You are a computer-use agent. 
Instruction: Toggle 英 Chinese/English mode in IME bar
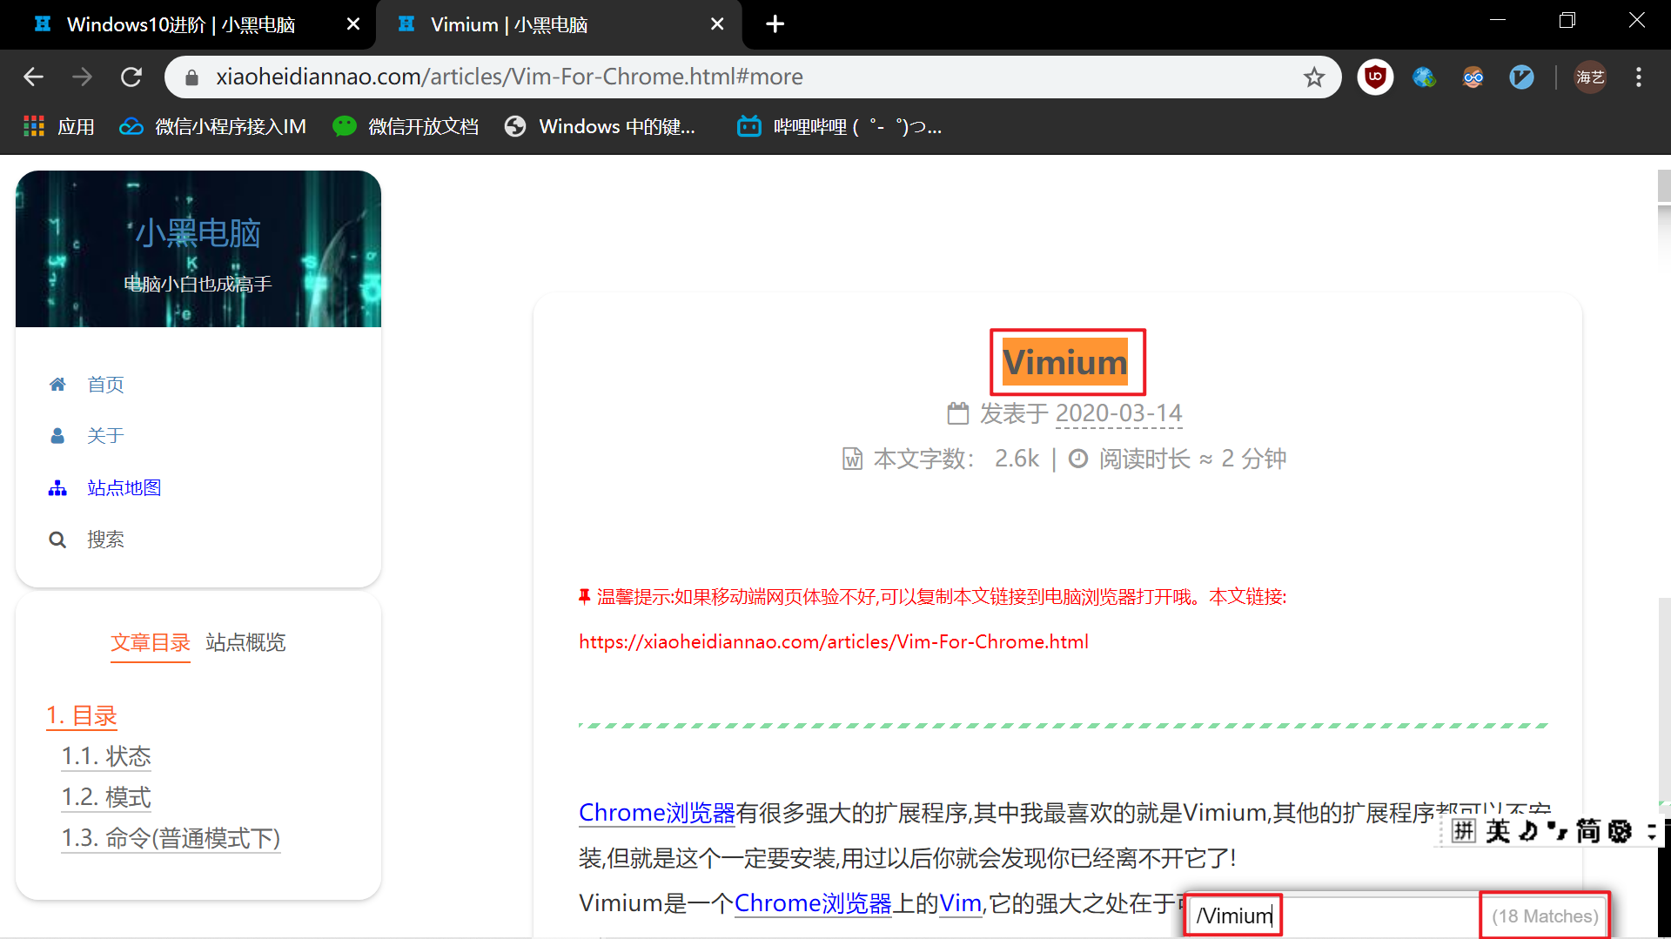1496,831
